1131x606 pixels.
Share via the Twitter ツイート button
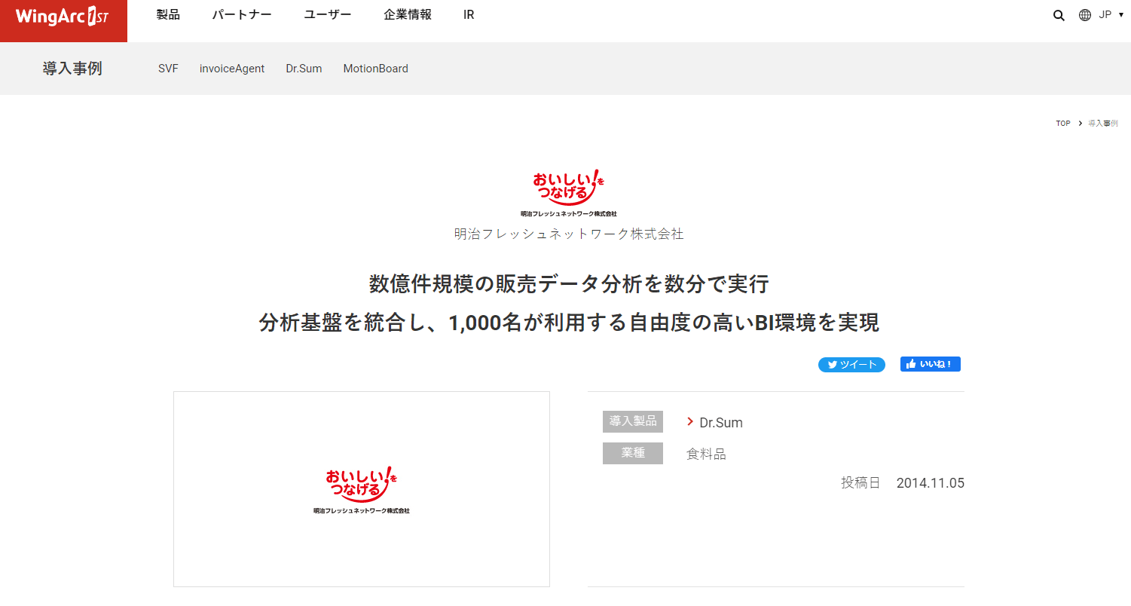pos(851,365)
